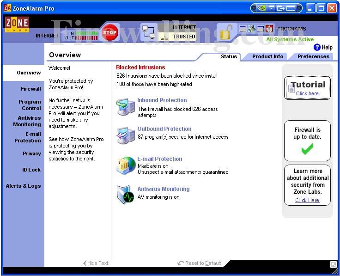Image resolution: width=340 pixels, height=276 pixels.
Task: Click the Tutorial 'Click here.' link
Action: (308, 93)
